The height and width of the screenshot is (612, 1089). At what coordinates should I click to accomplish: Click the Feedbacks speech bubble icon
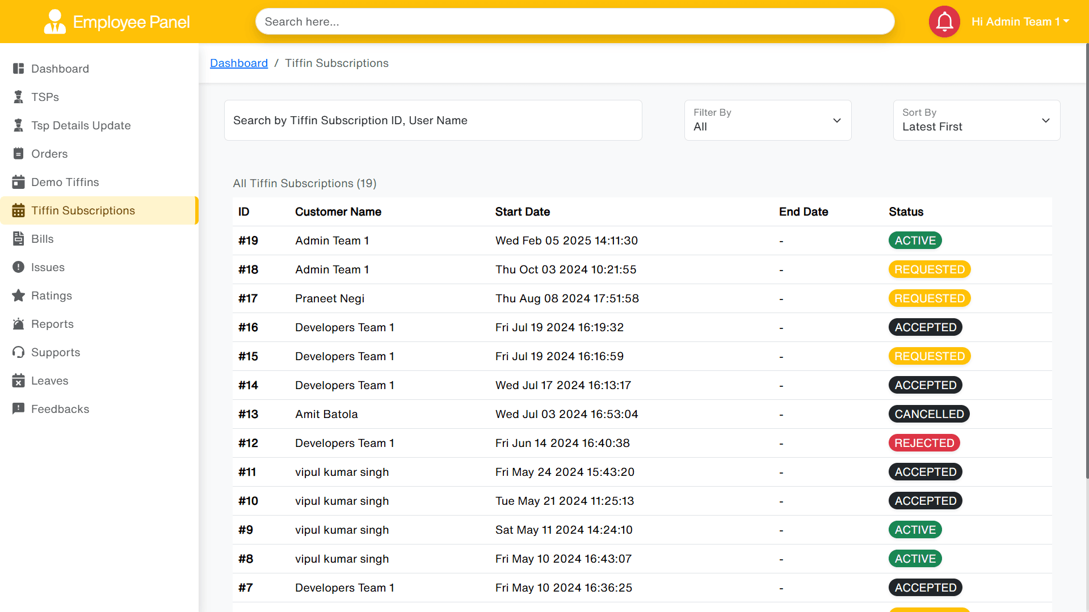(18, 409)
